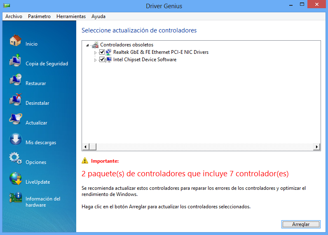The image size is (328, 235).
Task: Minimize the Driver Genius window
Action: coord(291,5)
